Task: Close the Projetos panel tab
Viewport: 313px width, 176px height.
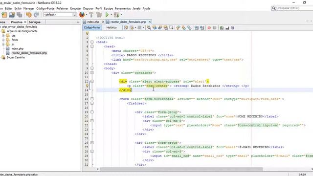Action: point(25,22)
